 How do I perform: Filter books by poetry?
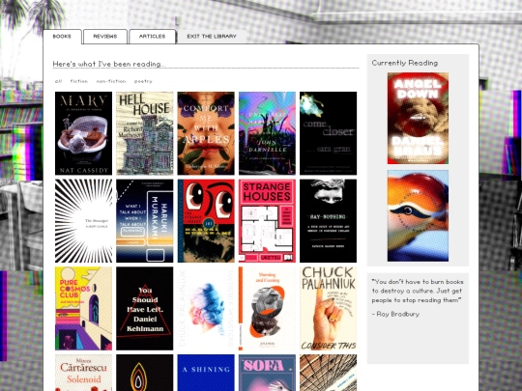tap(143, 81)
